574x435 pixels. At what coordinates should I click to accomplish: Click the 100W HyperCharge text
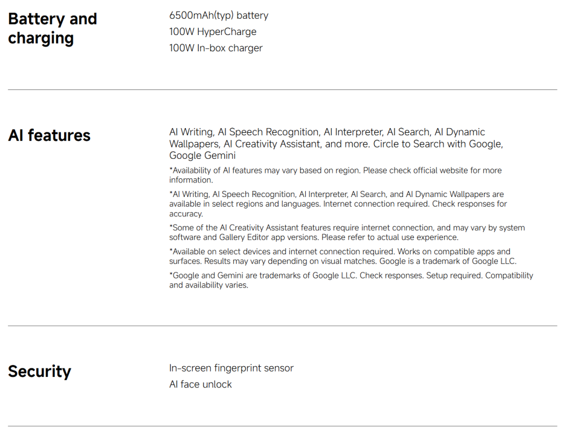pos(213,31)
